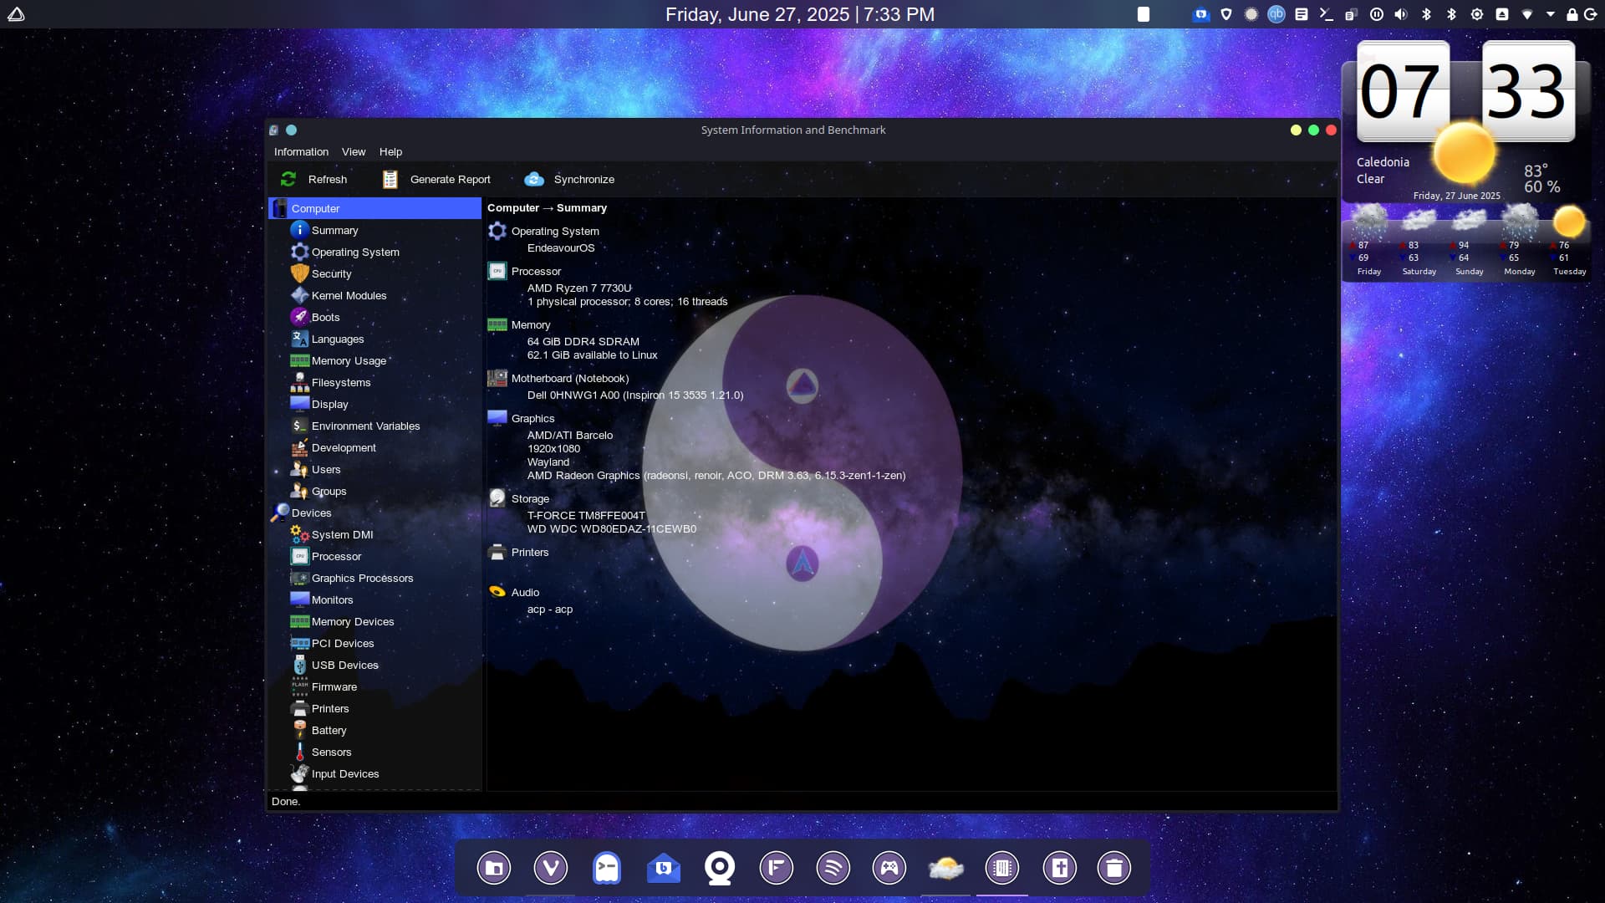This screenshot has width=1605, height=903.
Task: Collapse the Computer tree category
Action: (315, 208)
